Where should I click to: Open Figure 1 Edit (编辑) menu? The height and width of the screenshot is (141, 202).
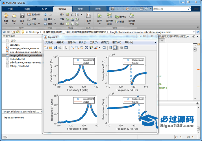tap(60, 42)
